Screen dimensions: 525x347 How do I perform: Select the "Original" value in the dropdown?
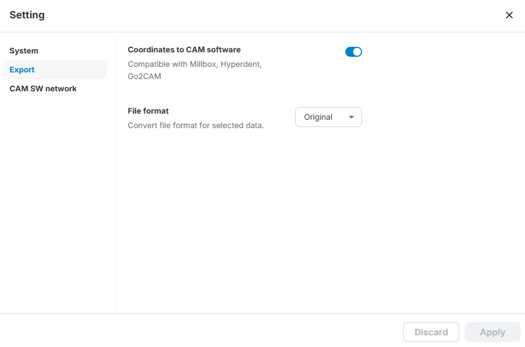point(318,117)
